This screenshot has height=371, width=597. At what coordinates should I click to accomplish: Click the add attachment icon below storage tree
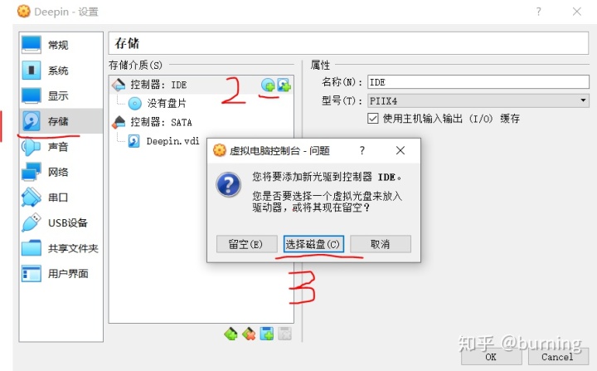[x=266, y=334]
